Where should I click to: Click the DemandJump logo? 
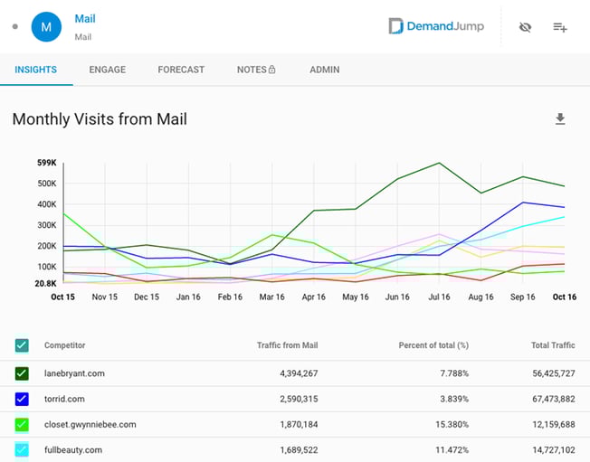tap(436, 26)
